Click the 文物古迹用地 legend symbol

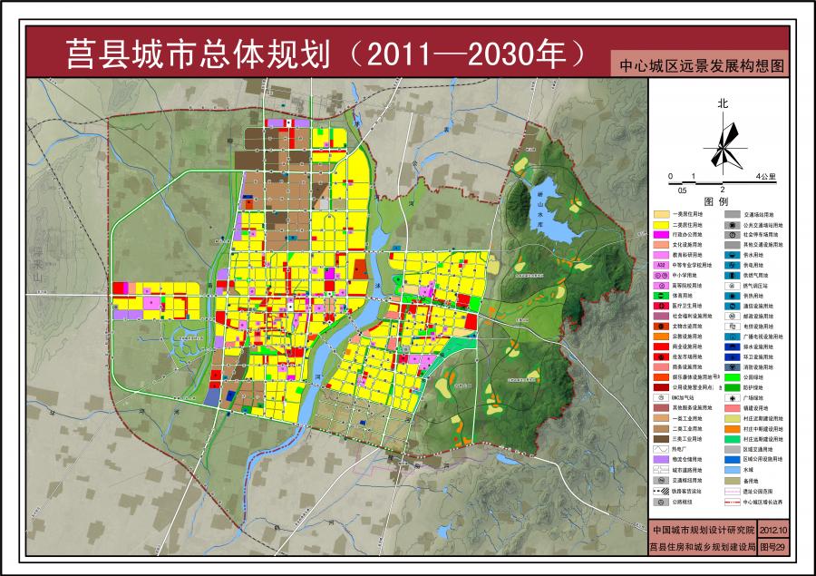click(x=662, y=326)
